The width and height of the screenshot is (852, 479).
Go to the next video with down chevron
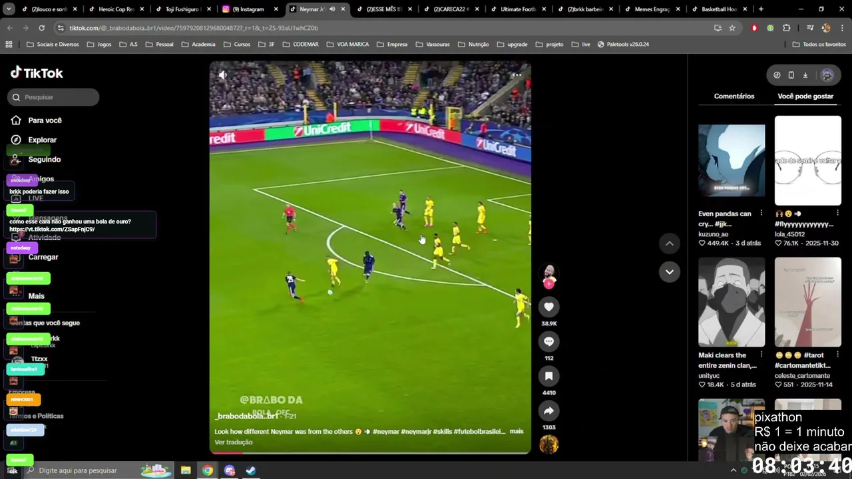pyautogui.click(x=670, y=271)
